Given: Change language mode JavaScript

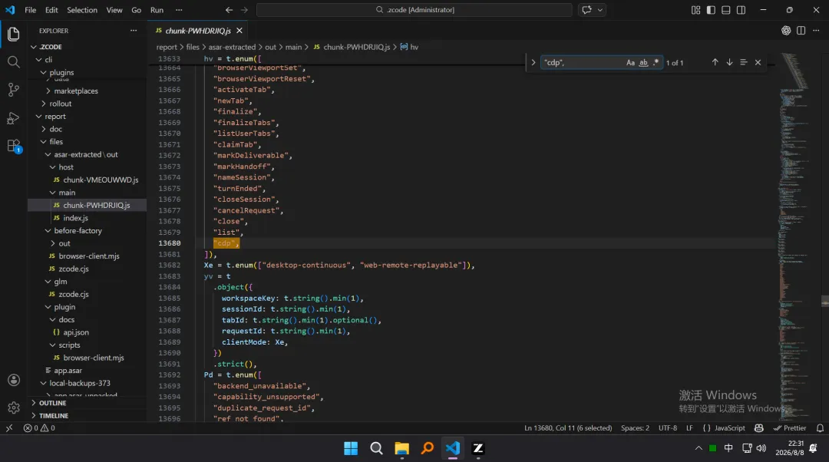Looking at the screenshot, I should coord(730,428).
